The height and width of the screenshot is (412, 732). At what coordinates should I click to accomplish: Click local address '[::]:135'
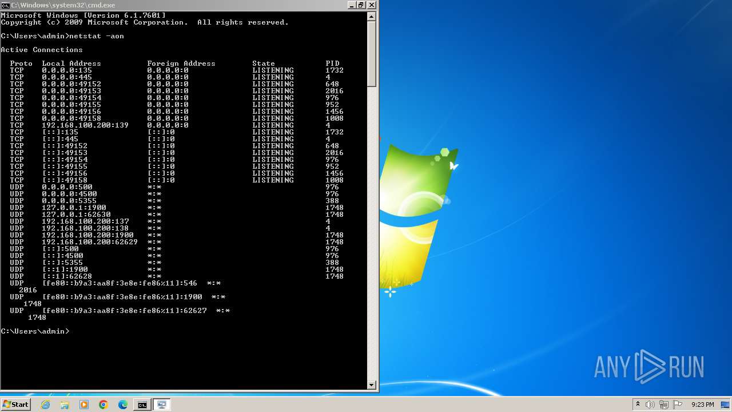coord(60,132)
